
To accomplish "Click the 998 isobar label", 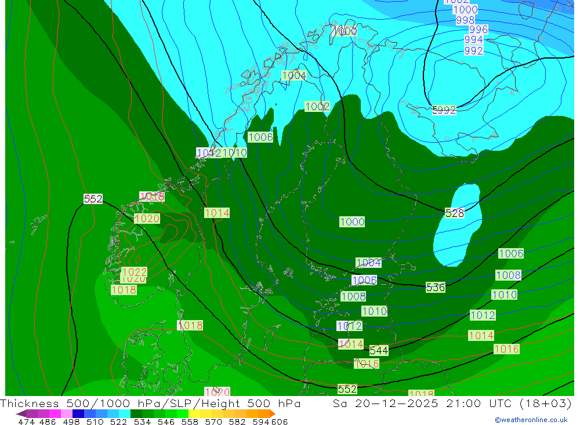I will click(465, 20).
